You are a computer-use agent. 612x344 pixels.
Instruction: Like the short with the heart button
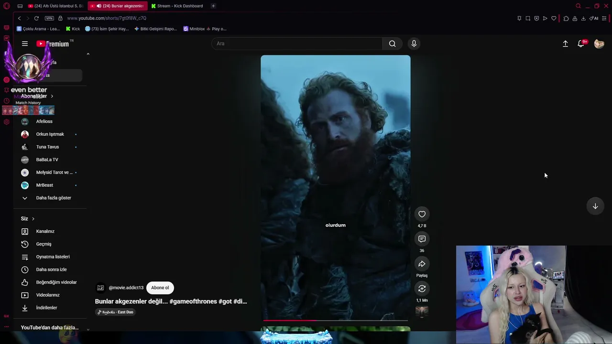[x=422, y=214]
